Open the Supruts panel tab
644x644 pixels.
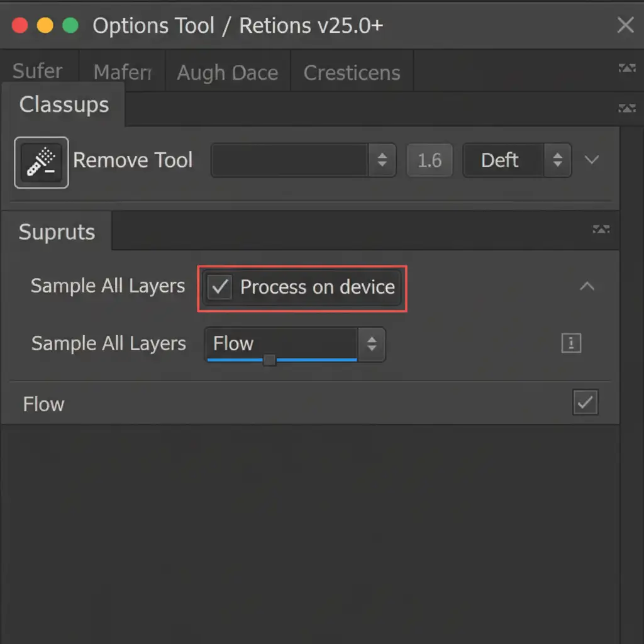pyautogui.click(x=57, y=232)
